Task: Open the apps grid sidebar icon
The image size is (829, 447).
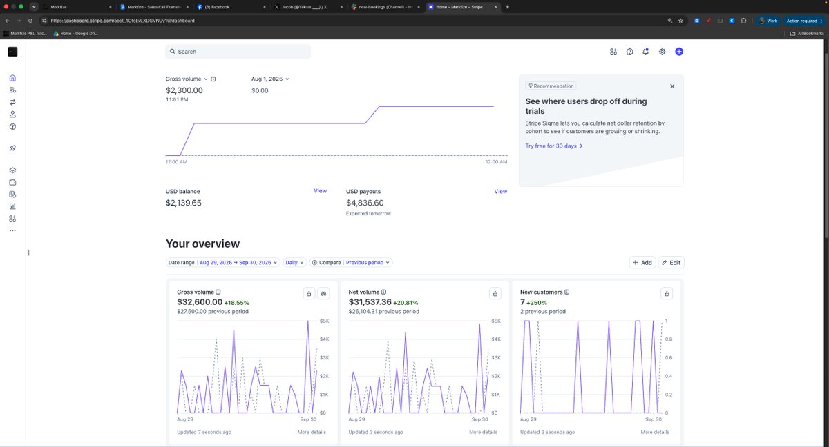Action: [12, 219]
